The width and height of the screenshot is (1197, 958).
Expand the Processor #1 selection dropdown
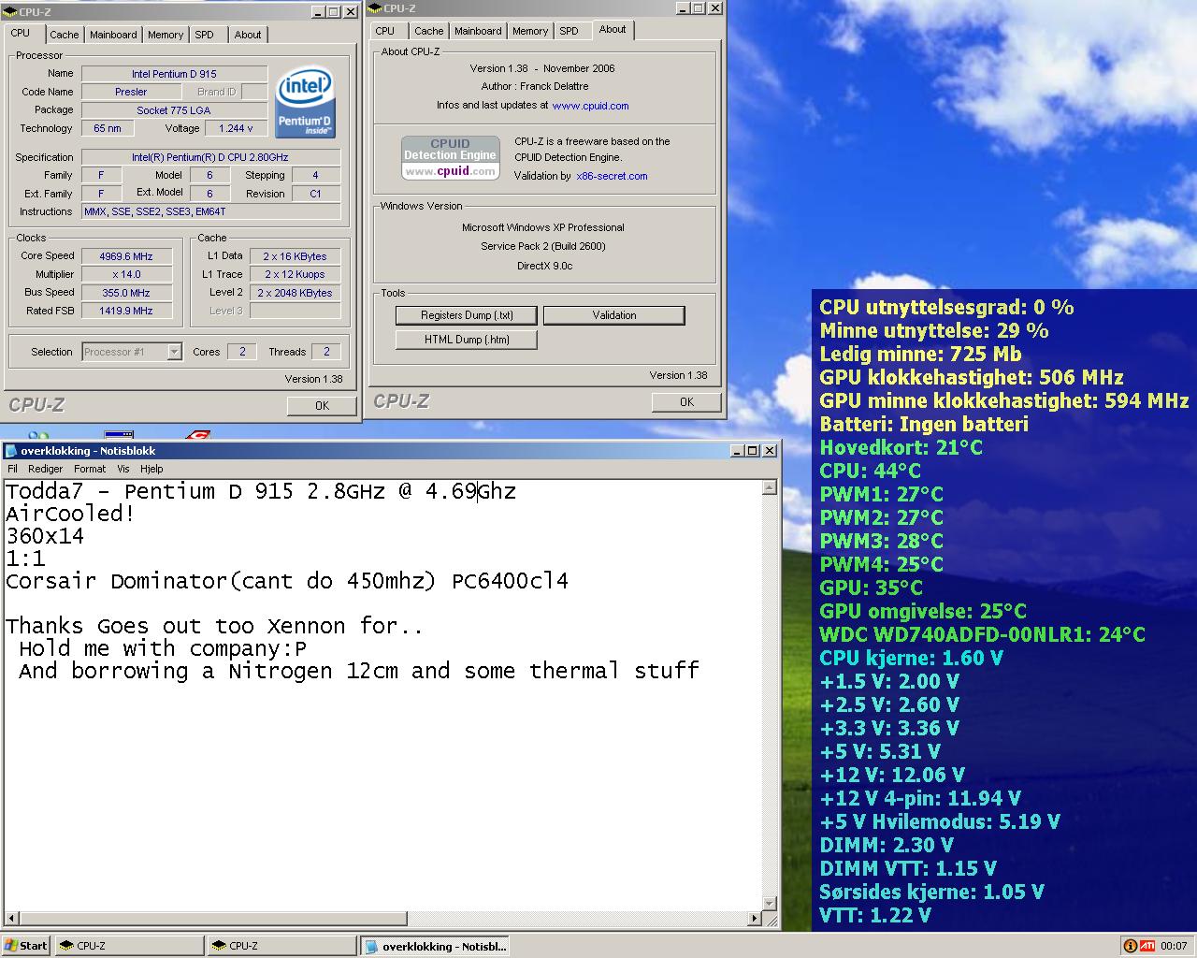tap(174, 352)
